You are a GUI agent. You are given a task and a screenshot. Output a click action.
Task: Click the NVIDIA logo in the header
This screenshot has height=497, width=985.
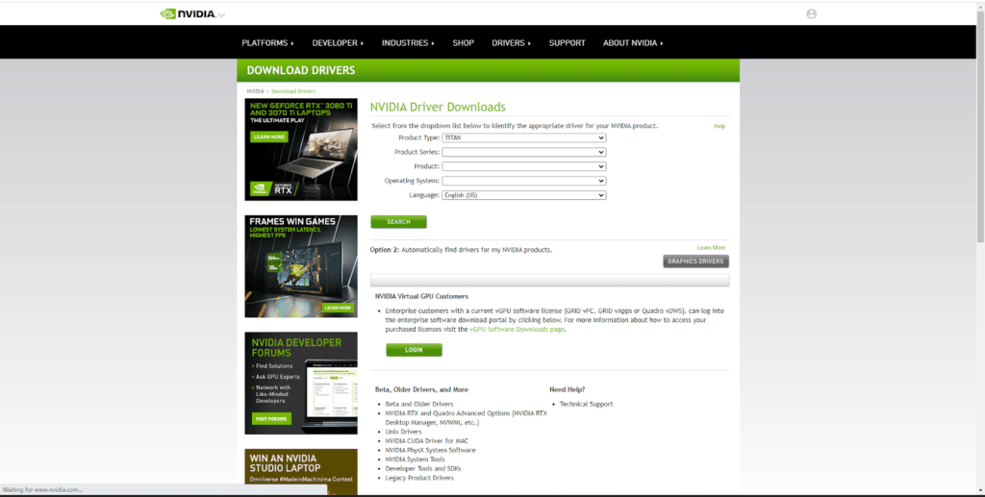tap(188, 13)
